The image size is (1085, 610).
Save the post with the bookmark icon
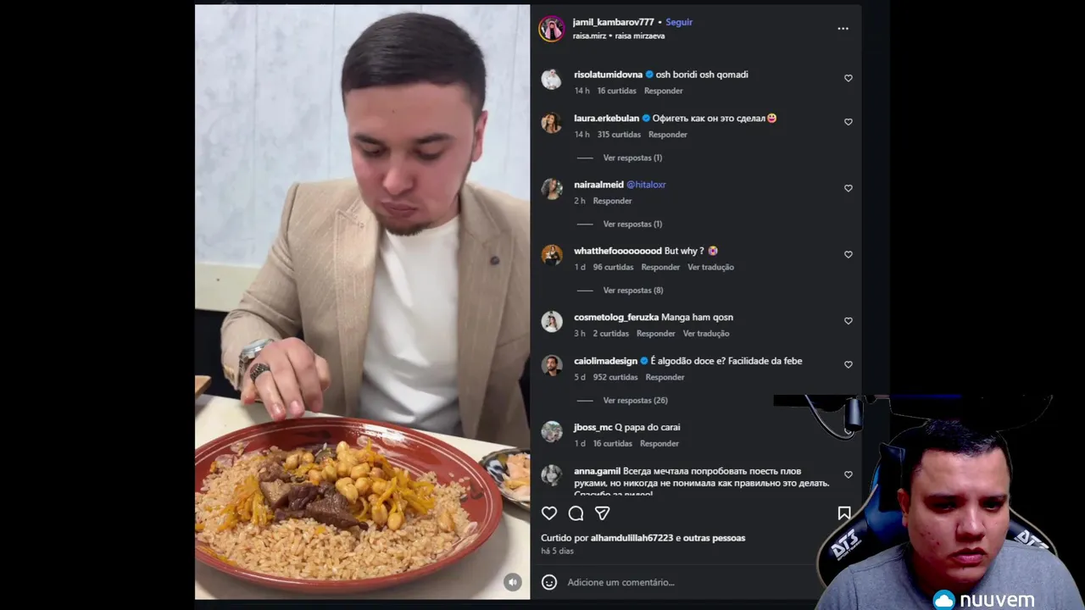[x=843, y=513]
